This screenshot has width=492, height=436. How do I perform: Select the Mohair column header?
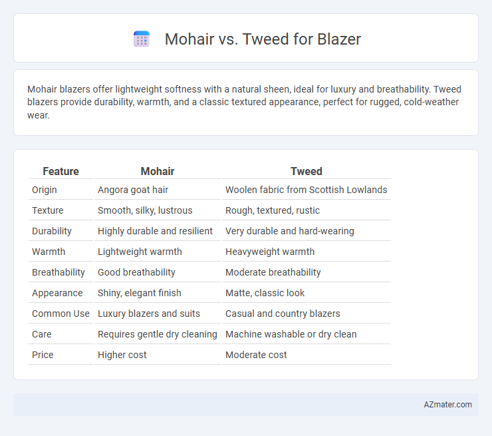[x=158, y=171]
